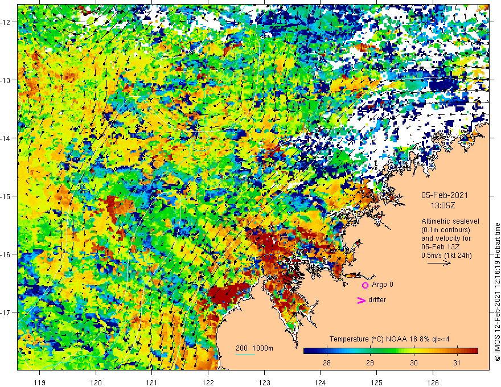Click the '30' color bar tick label

pos(414,363)
